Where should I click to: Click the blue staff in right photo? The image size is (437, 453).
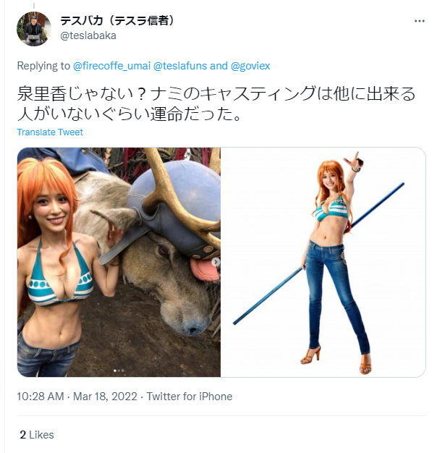(x=318, y=254)
